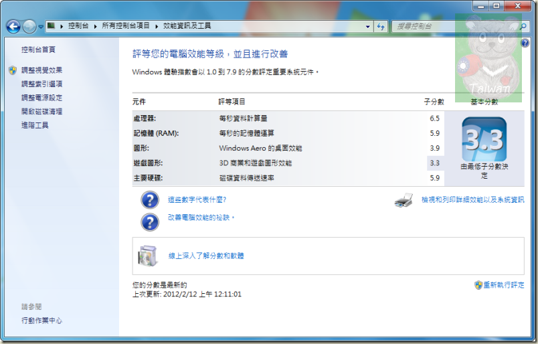Click the refresh button beside address bar
Screen dimensions: 538x344
tap(381, 26)
